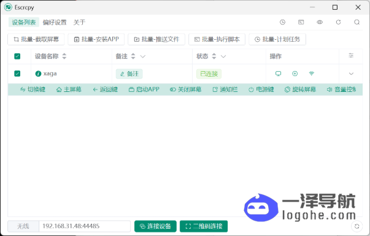The width and height of the screenshot is (370, 236).
Task: Focus the 192.168.31.48:44485 address field
Action: pyautogui.click(x=85, y=226)
